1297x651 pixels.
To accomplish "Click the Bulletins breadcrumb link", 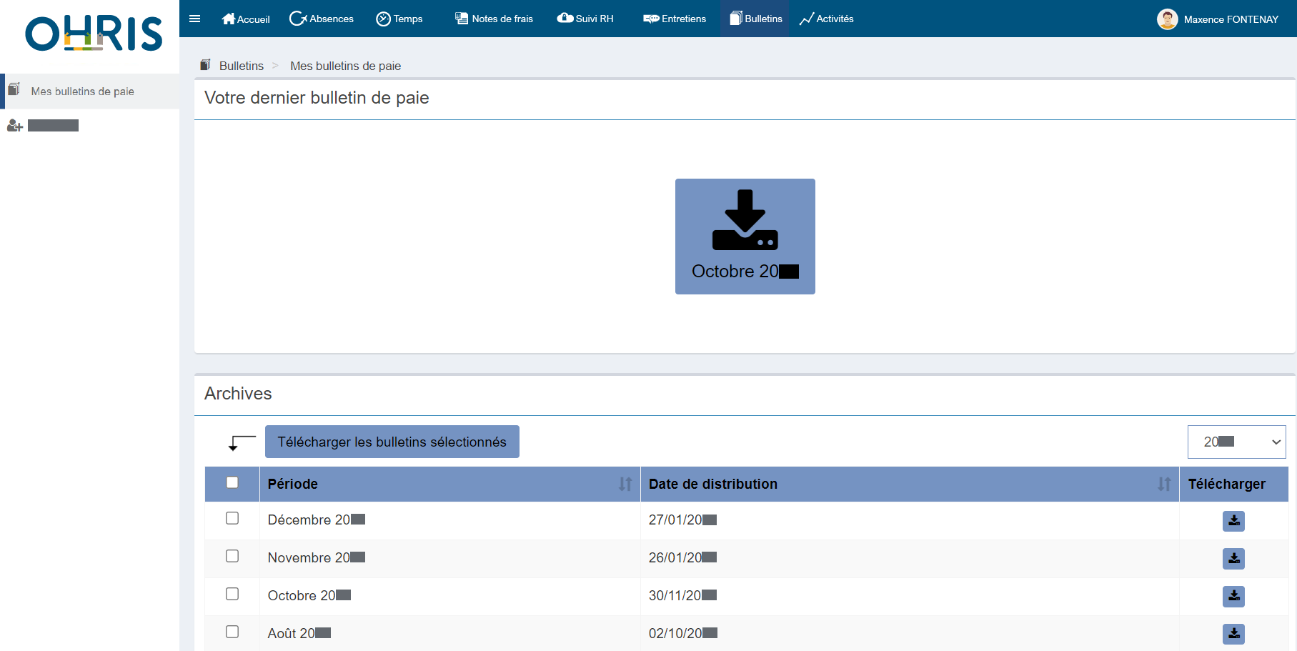I will 241,66.
